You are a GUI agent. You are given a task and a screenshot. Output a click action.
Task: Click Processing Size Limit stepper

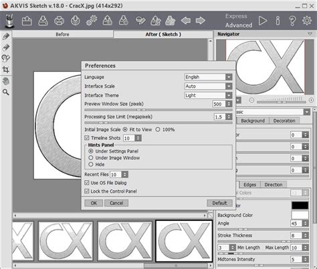click(x=229, y=117)
